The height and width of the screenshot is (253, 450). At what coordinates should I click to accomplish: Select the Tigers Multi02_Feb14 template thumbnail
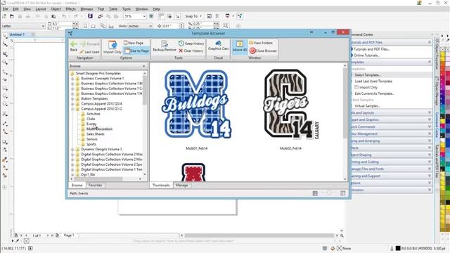pos(290,105)
